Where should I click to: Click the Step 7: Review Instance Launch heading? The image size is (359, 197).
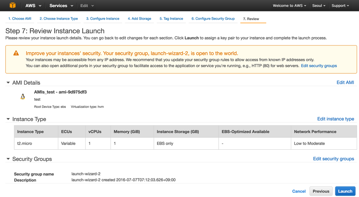[55, 31]
